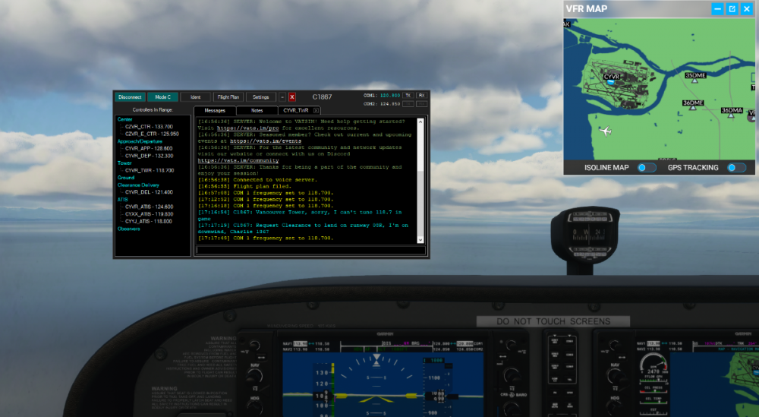
Task: Toggle the Mode C transponder button
Action: click(162, 97)
